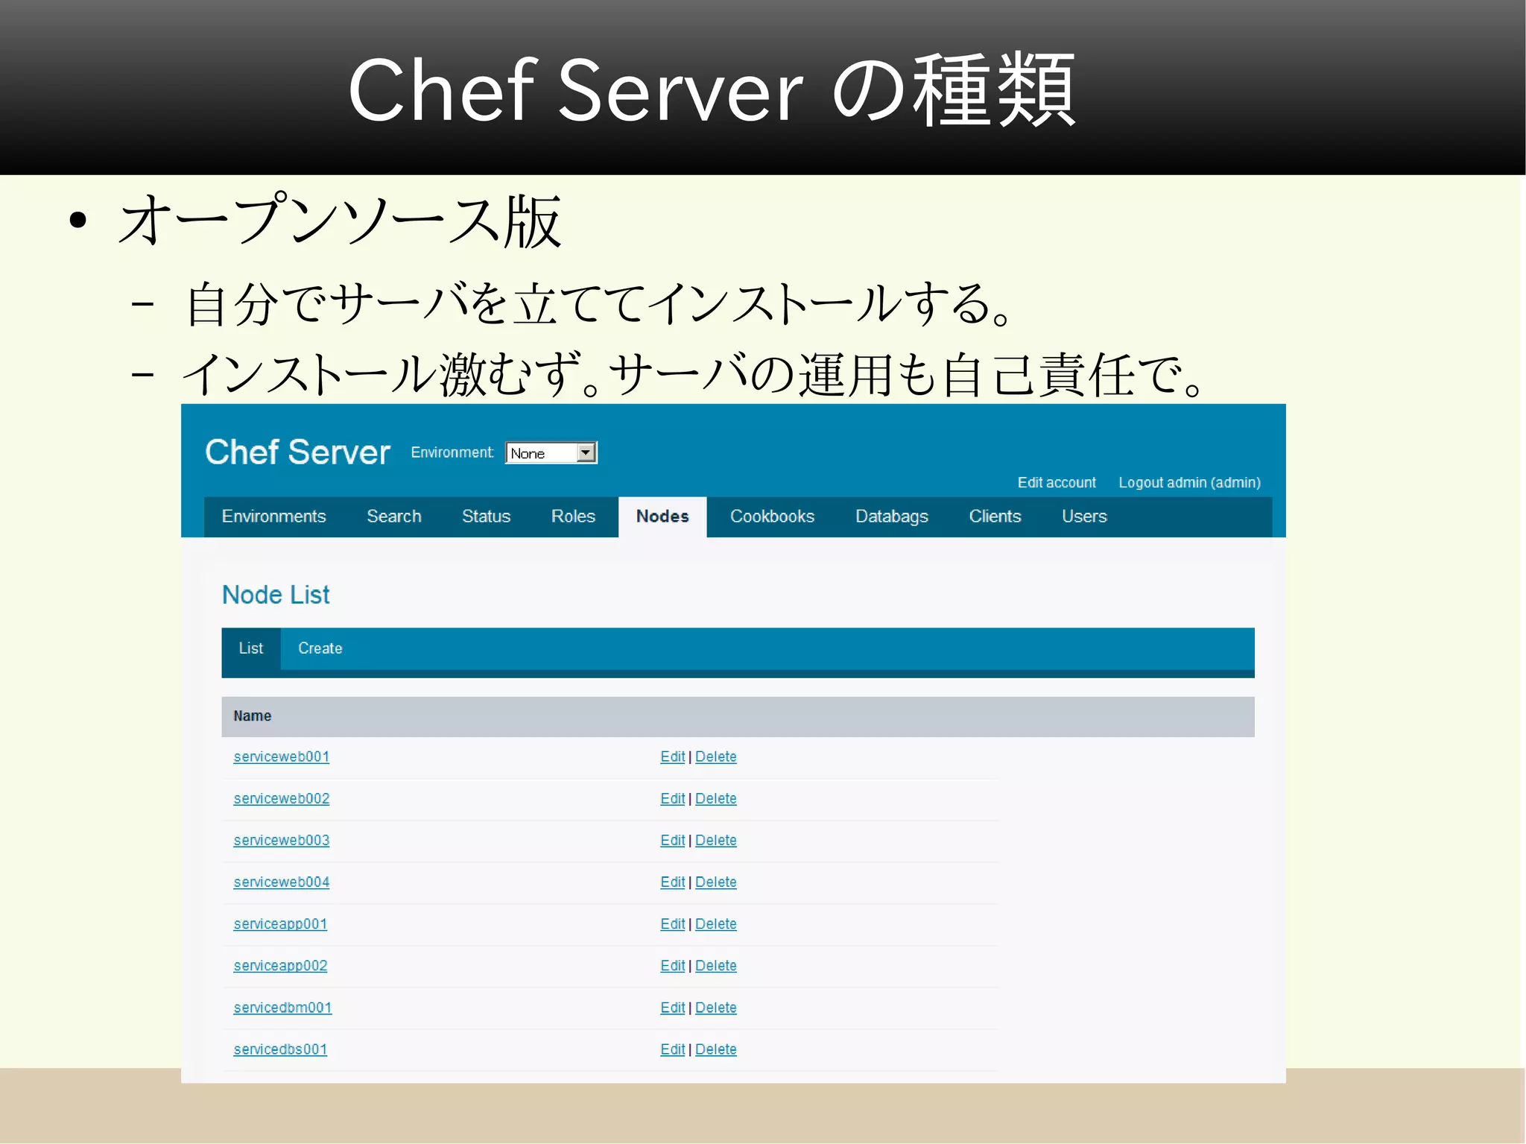Open the Create sub-tab
This screenshot has width=1526, height=1144.
320,648
